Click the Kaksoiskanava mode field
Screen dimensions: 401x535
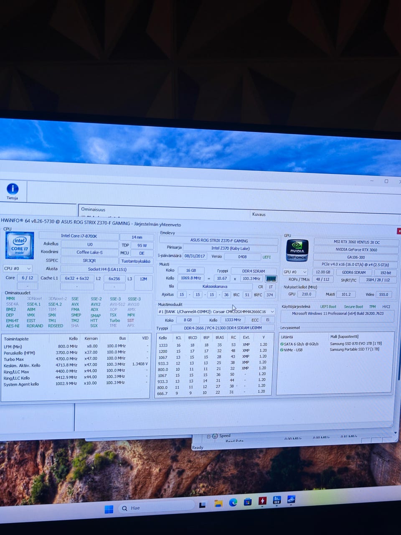coord(215,286)
